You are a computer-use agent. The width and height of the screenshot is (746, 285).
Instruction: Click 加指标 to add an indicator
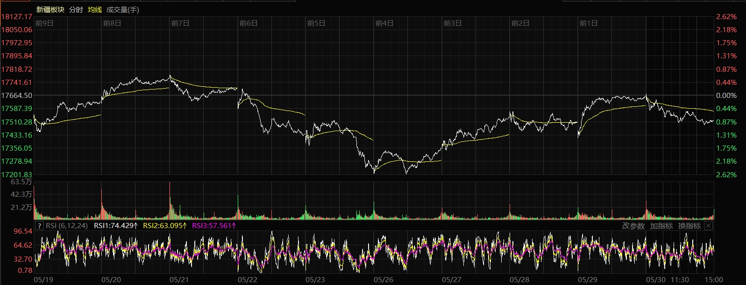pos(661,226)
